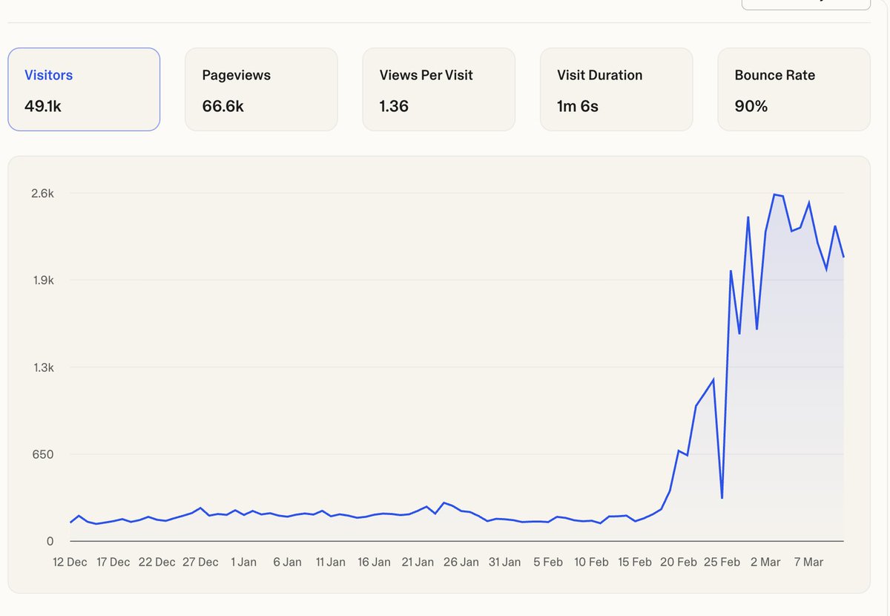Click the 11 Jan date label
This screenshot has height=616, width=890.
coord(330,562)
